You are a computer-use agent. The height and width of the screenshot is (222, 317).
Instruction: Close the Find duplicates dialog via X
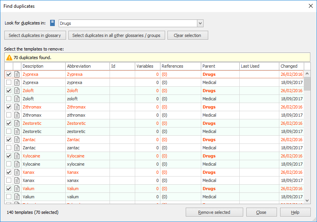311,6
